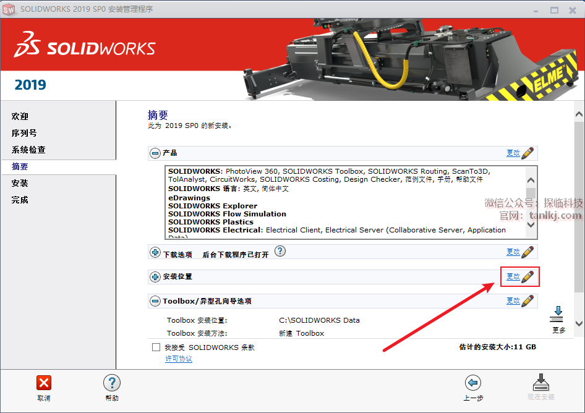Expand the 安装位置 section
The image size is (585, 413).
155,276
